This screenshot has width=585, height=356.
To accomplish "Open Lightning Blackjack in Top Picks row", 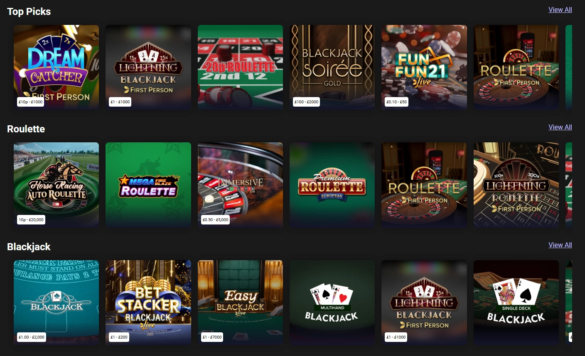I will pyautogui.click(x=148, y=68).
